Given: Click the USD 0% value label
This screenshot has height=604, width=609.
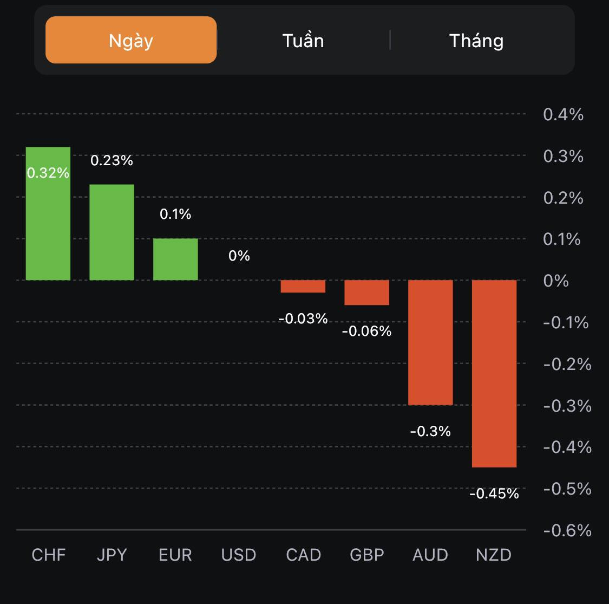Looking at the screenshot, I should (239, 256).
